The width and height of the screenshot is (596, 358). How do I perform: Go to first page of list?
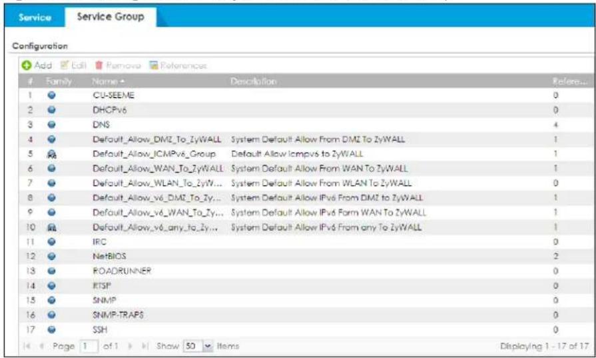(x=27, y=346)
